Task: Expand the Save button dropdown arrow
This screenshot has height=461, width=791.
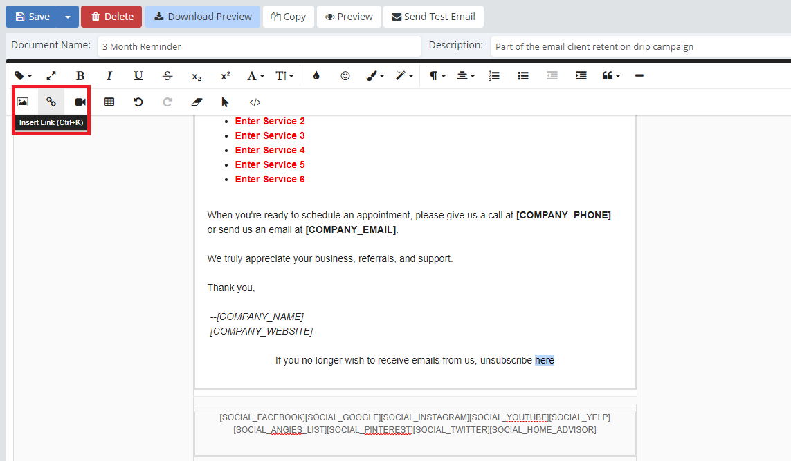Action: point(68,17)
